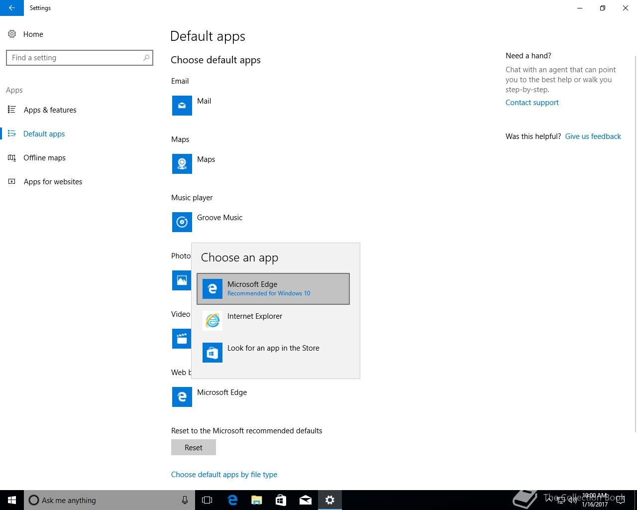The height and width of the screenshot is (510, 637).
Task: Select Microsoft Edge in Choose an app
Action: 273,289
